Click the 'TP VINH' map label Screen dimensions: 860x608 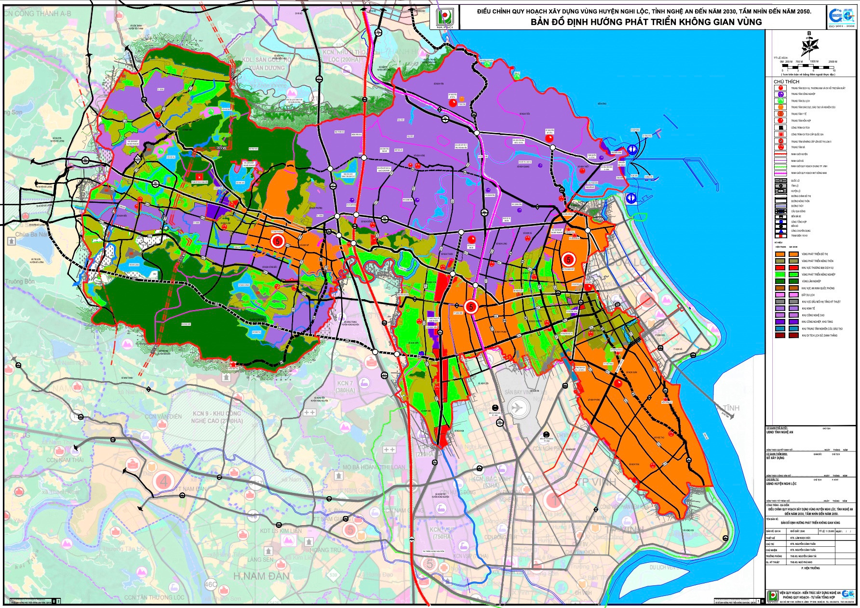pos(596,482)
